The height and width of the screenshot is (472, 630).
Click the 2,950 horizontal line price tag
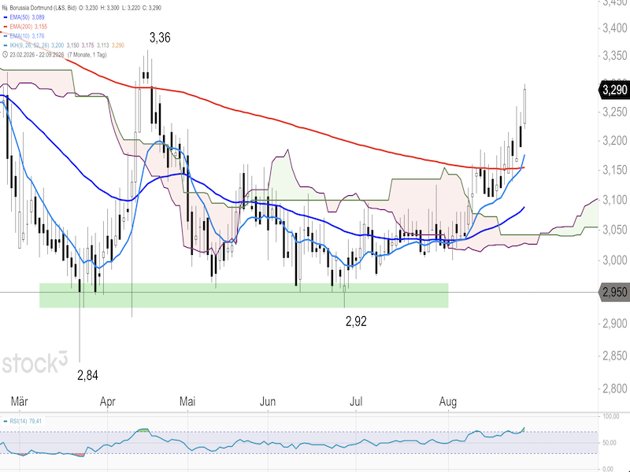point(615,292)
